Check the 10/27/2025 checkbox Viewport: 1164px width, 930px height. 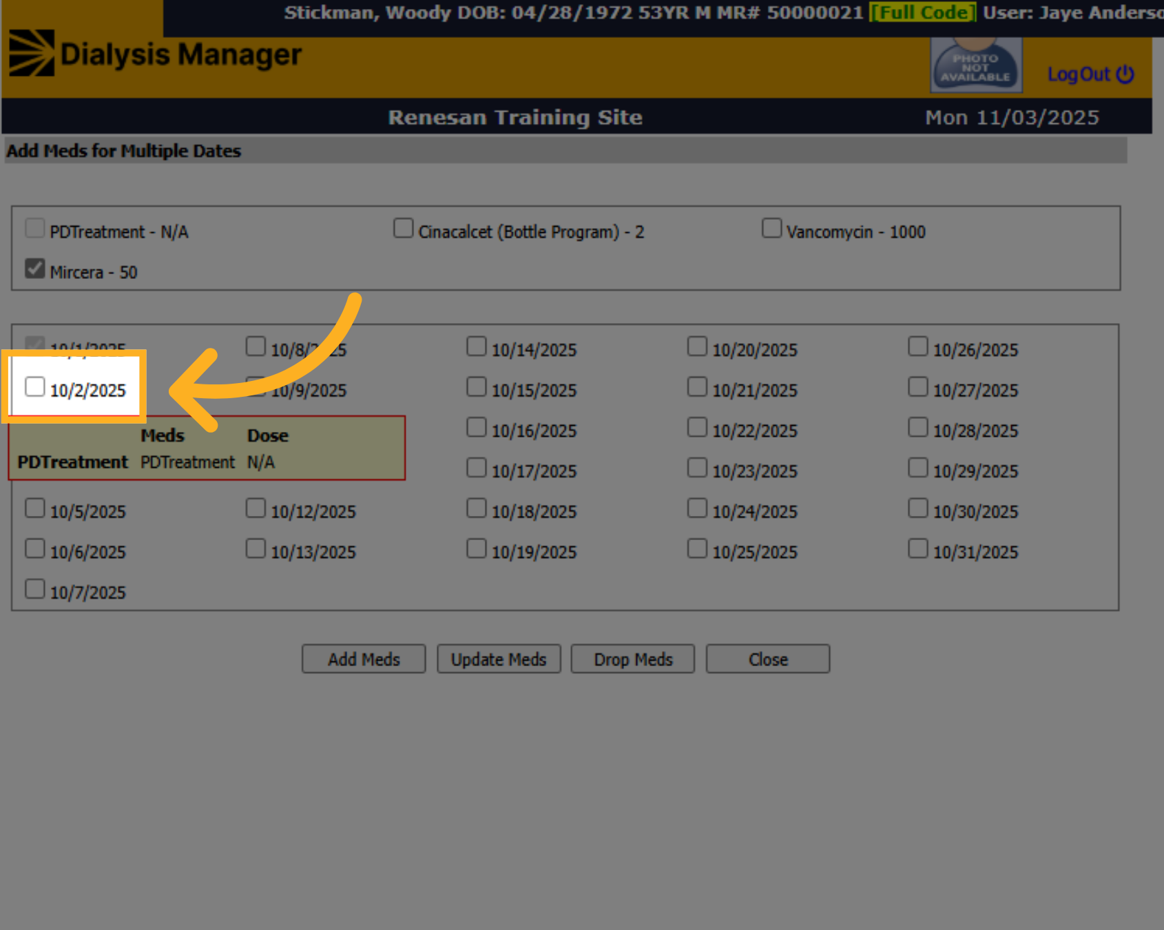[x=917, y=386]
